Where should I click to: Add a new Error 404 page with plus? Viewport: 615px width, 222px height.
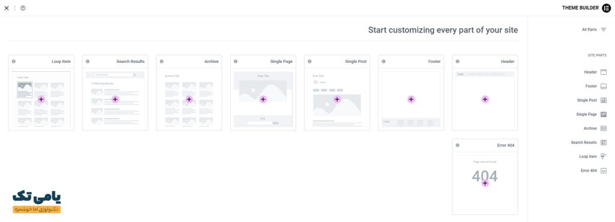point(485,183)
